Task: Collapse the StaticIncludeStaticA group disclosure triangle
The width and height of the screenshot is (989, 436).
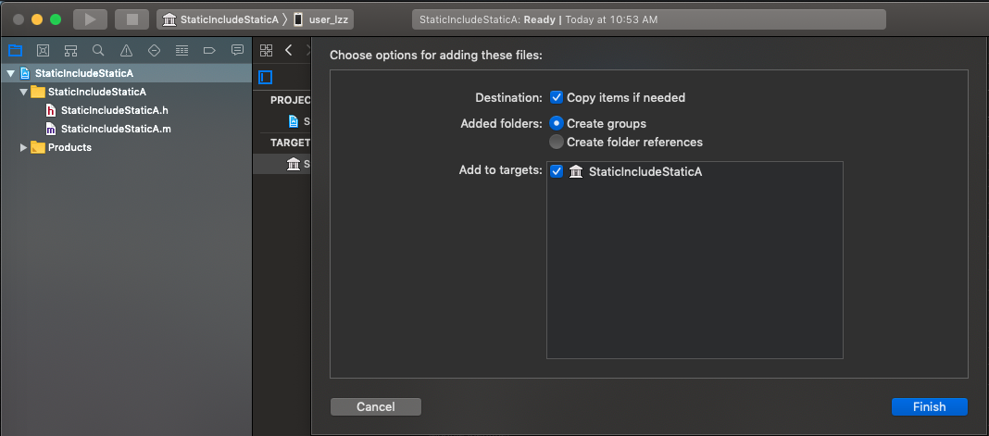Action: click(24, 92)
